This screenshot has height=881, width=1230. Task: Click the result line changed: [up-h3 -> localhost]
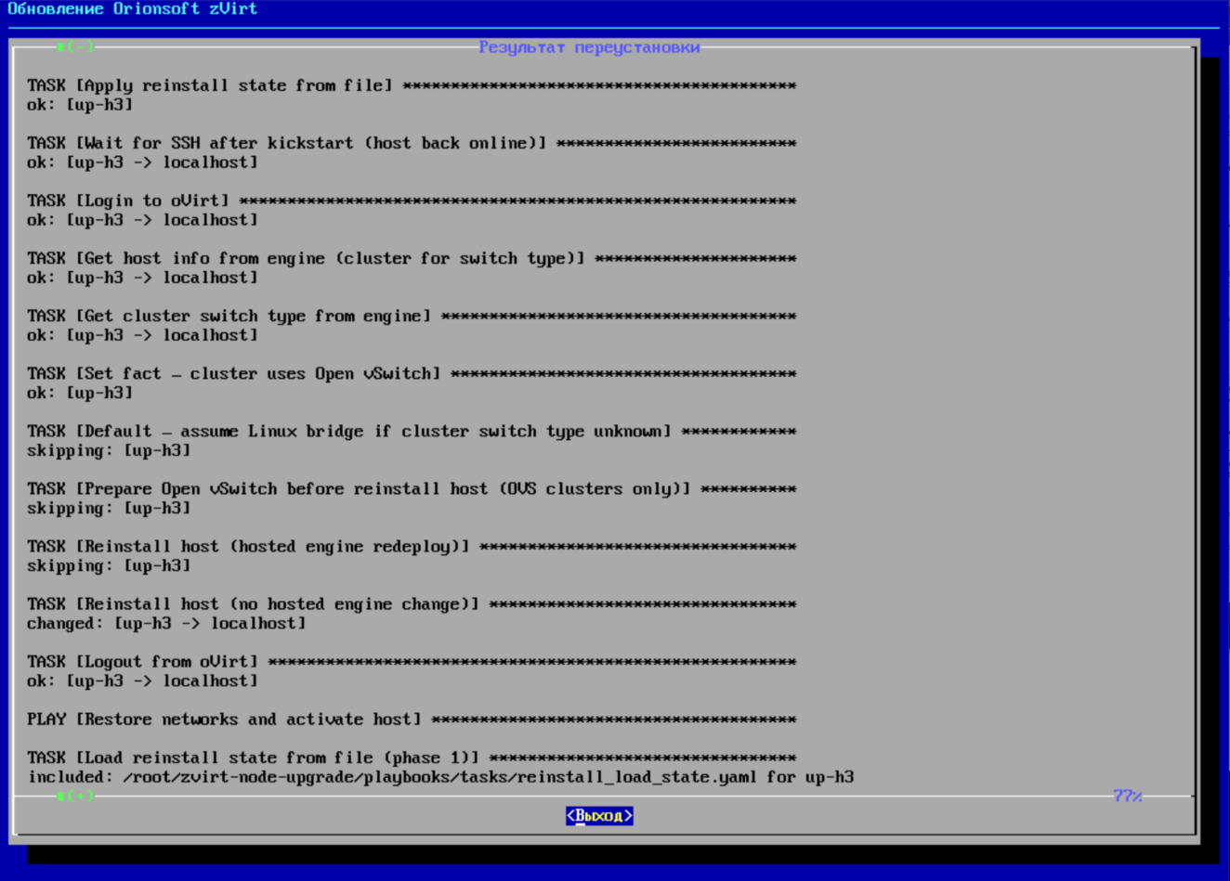click(x=166, y=623)
